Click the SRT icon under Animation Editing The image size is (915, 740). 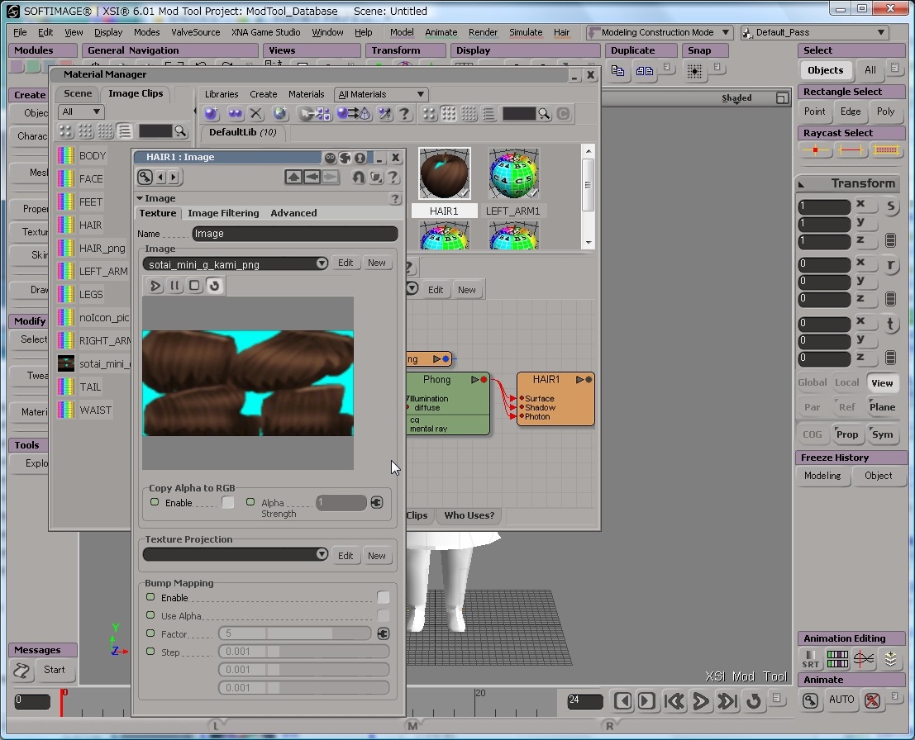click(x=810, y=659)
